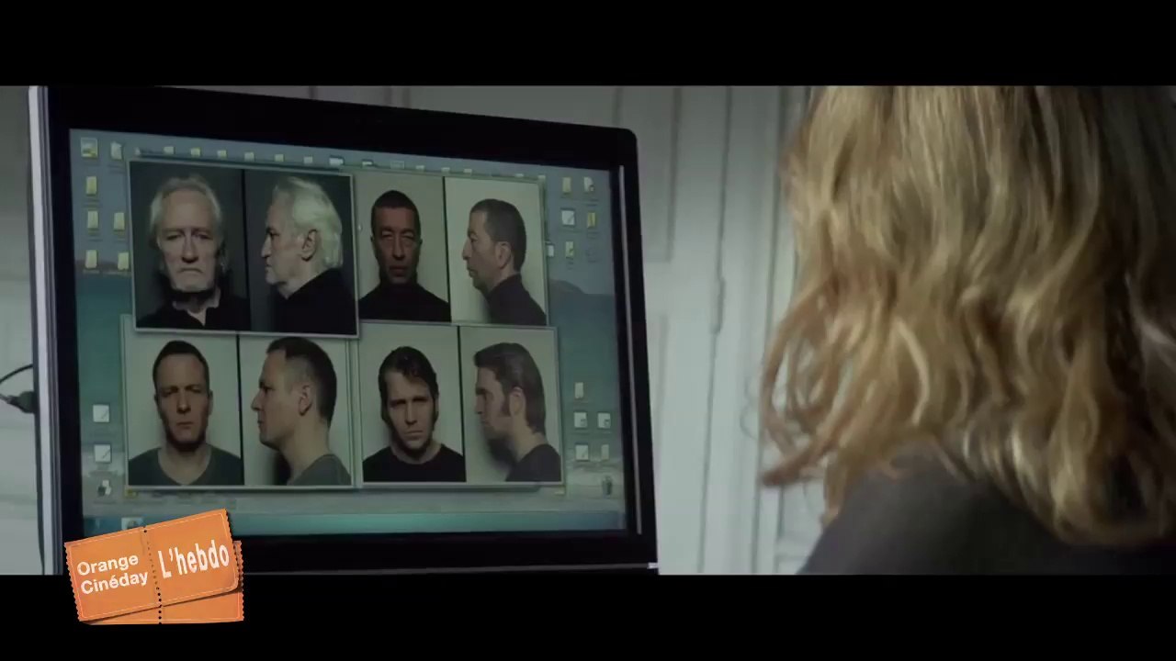Open side-profile mugshot of bearded long-haired man

(x=511, y=405)
